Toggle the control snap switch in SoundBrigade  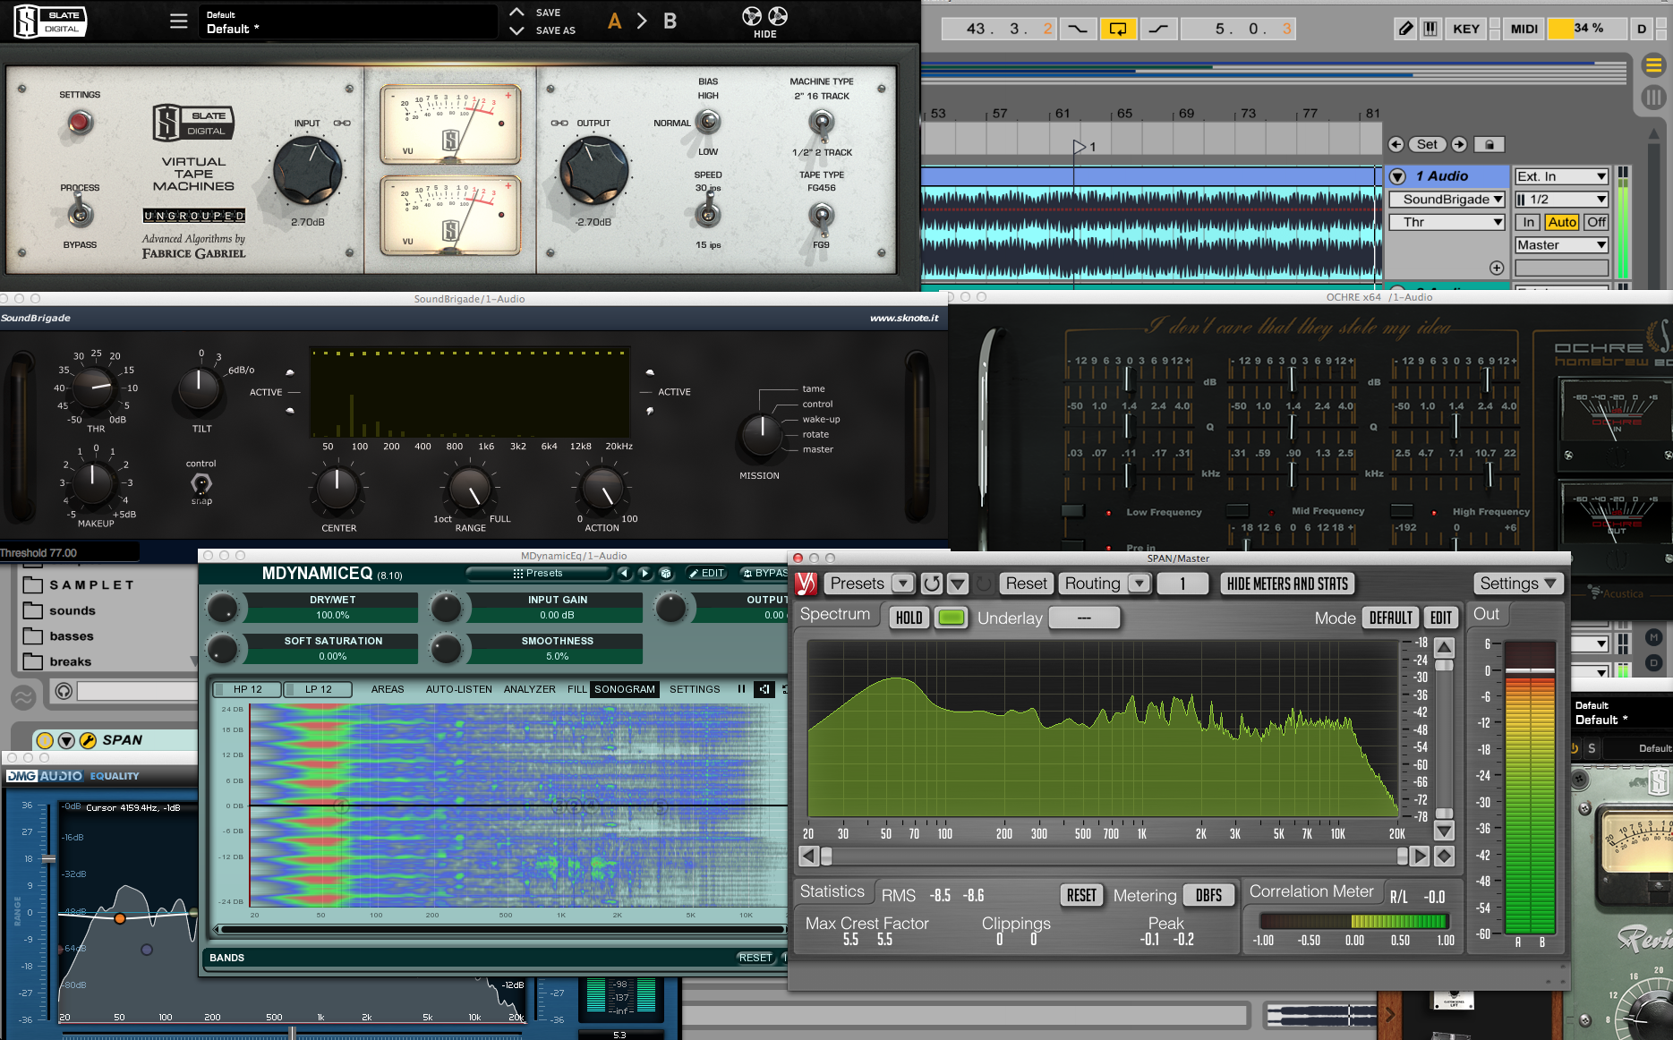[x=201, y=483]
